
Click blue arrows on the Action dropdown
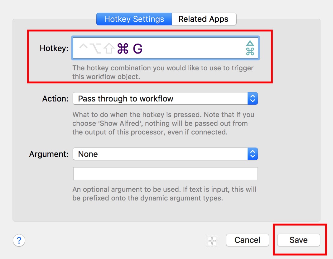(253, 99)
